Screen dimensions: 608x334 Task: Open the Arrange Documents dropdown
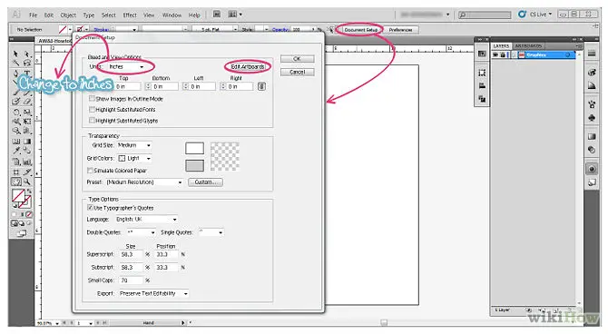tap(235, 15)
